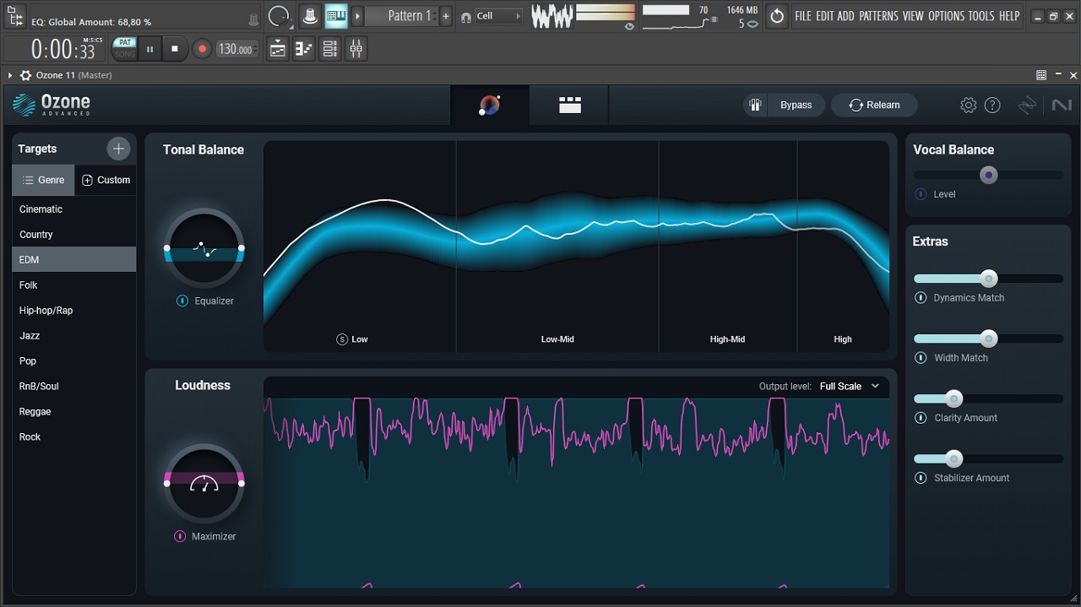Click the Relearn button
The height and width of the screenshot is (607, 1081).
point(874,106)
